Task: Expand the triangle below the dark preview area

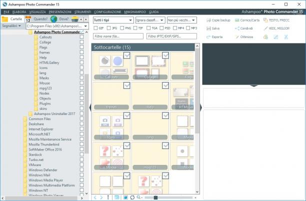Action: (x=253, y=85)
